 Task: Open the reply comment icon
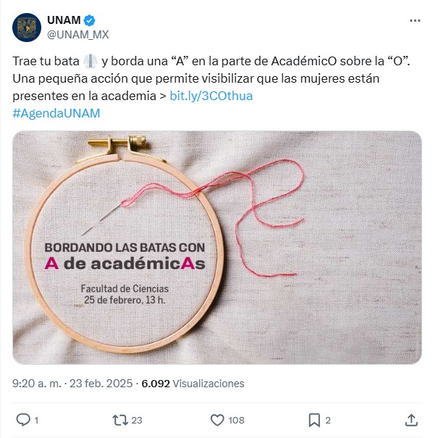(23, 420)
